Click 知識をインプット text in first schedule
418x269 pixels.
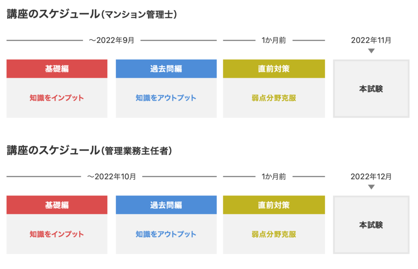(57, 98)
